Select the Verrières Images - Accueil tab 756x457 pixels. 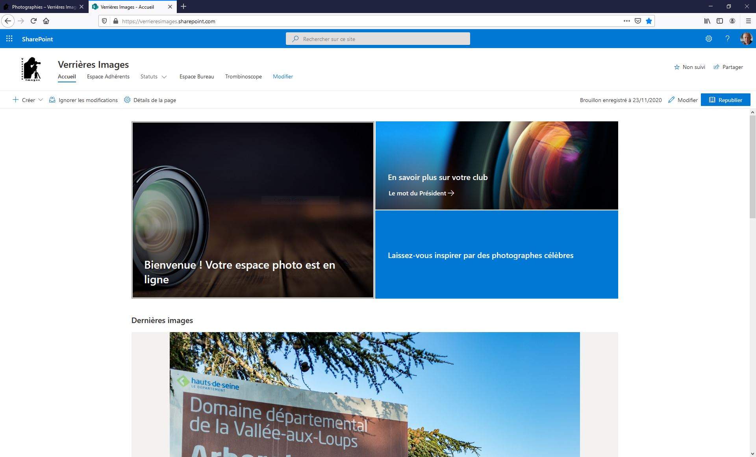(127, 7)
